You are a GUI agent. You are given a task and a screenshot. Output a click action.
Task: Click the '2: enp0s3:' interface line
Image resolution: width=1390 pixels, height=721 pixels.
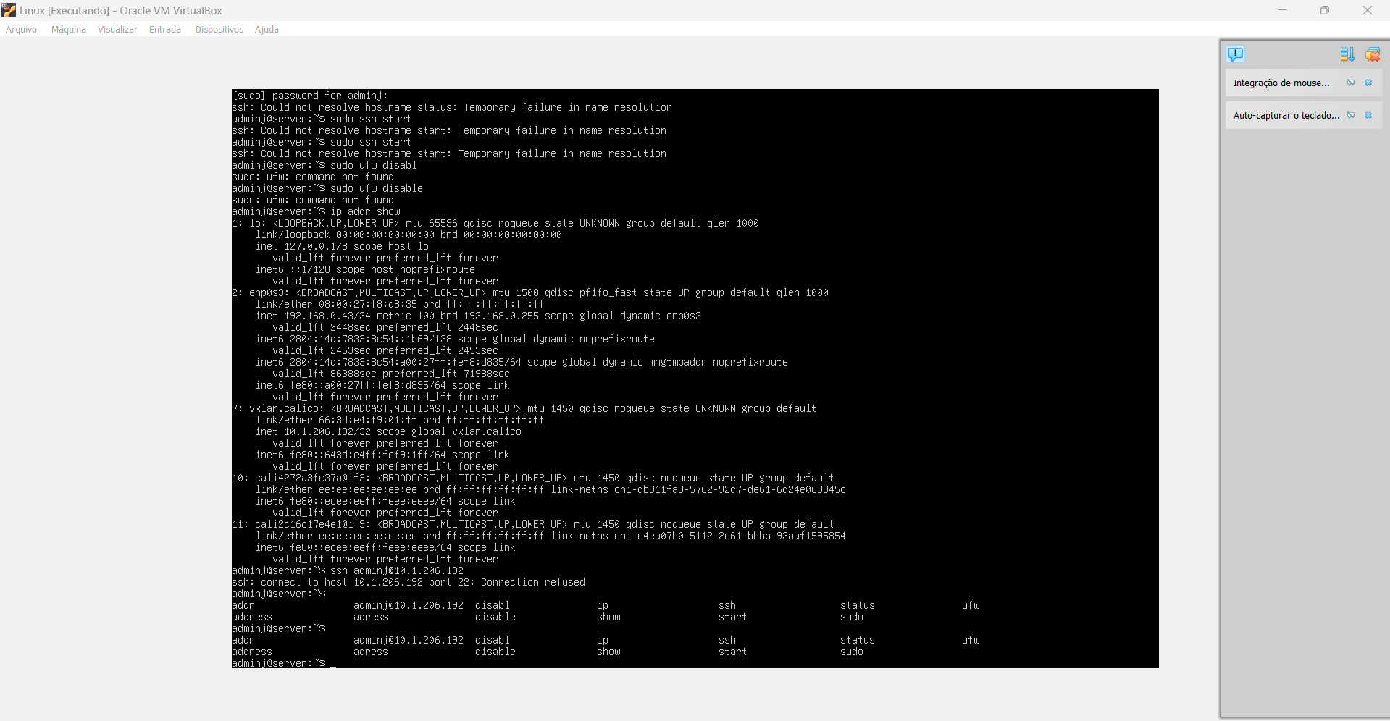pyautogui.click(x=530, y=292)
